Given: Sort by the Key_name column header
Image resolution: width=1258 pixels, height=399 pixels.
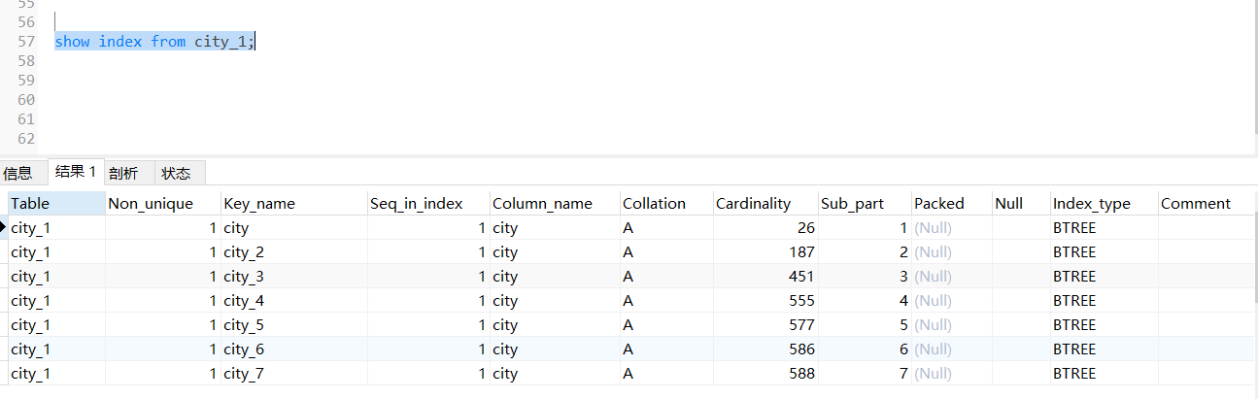Looking at the screenshot, I should pyautogui.click(x=292, y=203).
